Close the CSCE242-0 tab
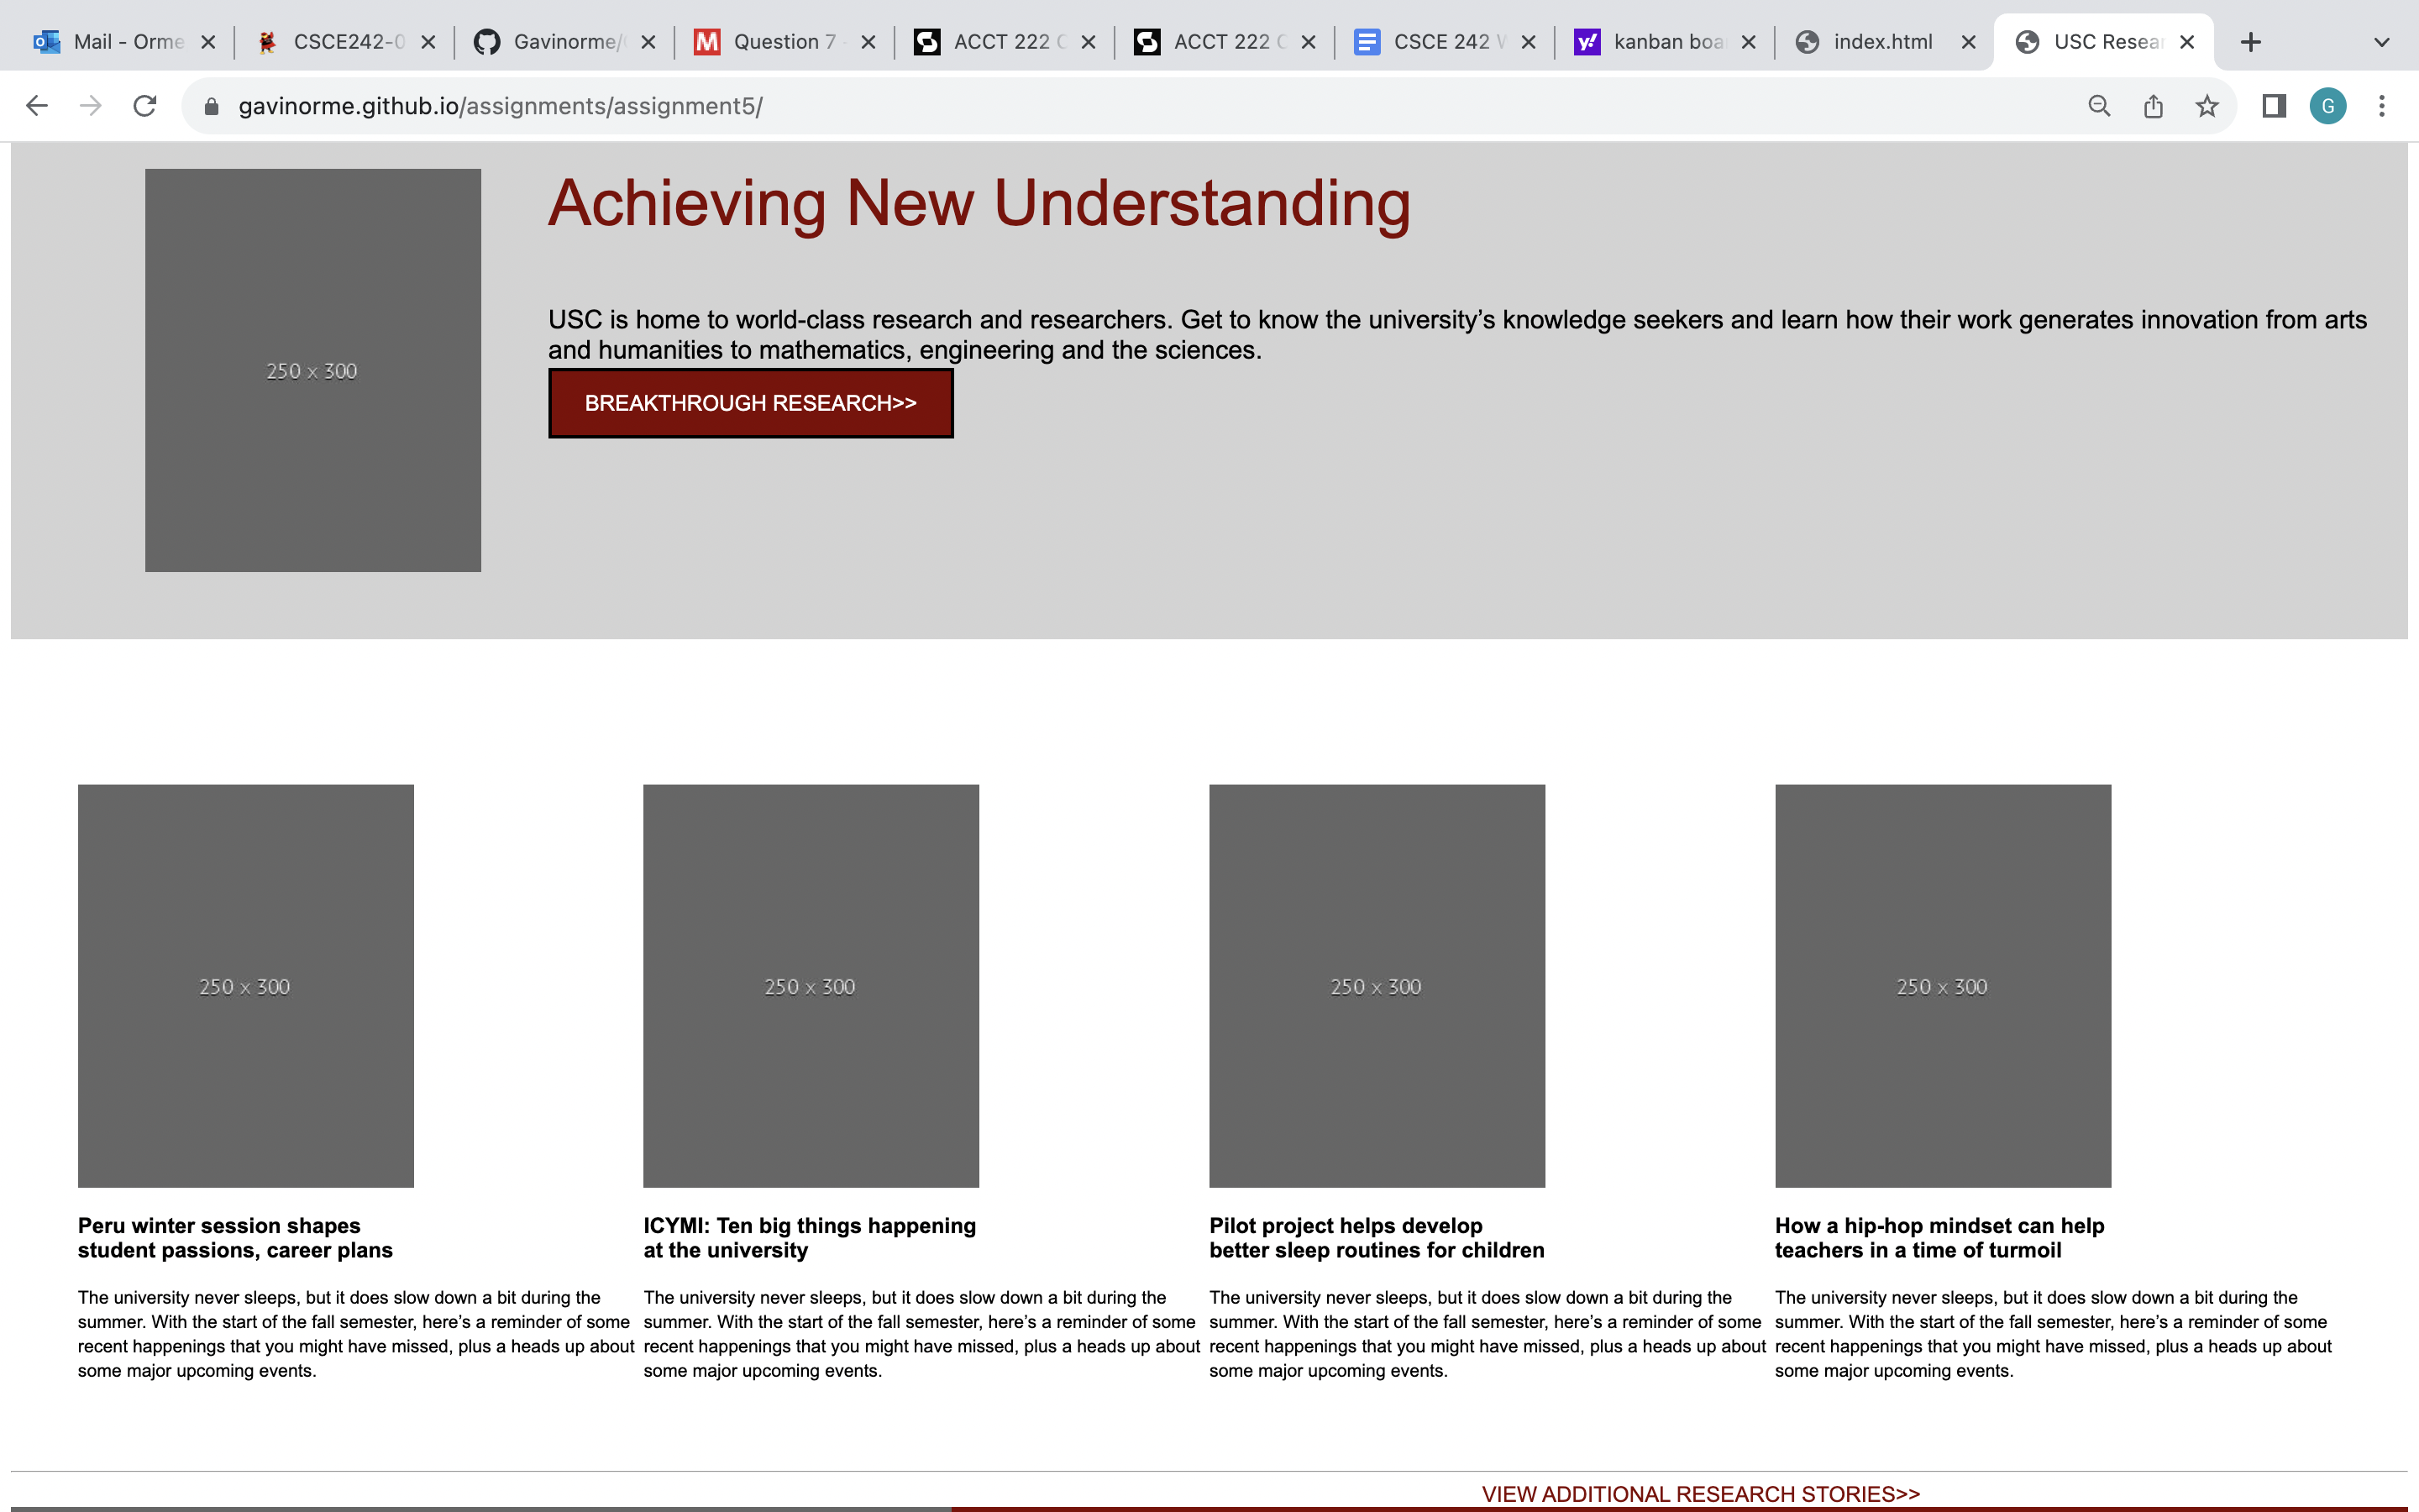 (428, 42)
